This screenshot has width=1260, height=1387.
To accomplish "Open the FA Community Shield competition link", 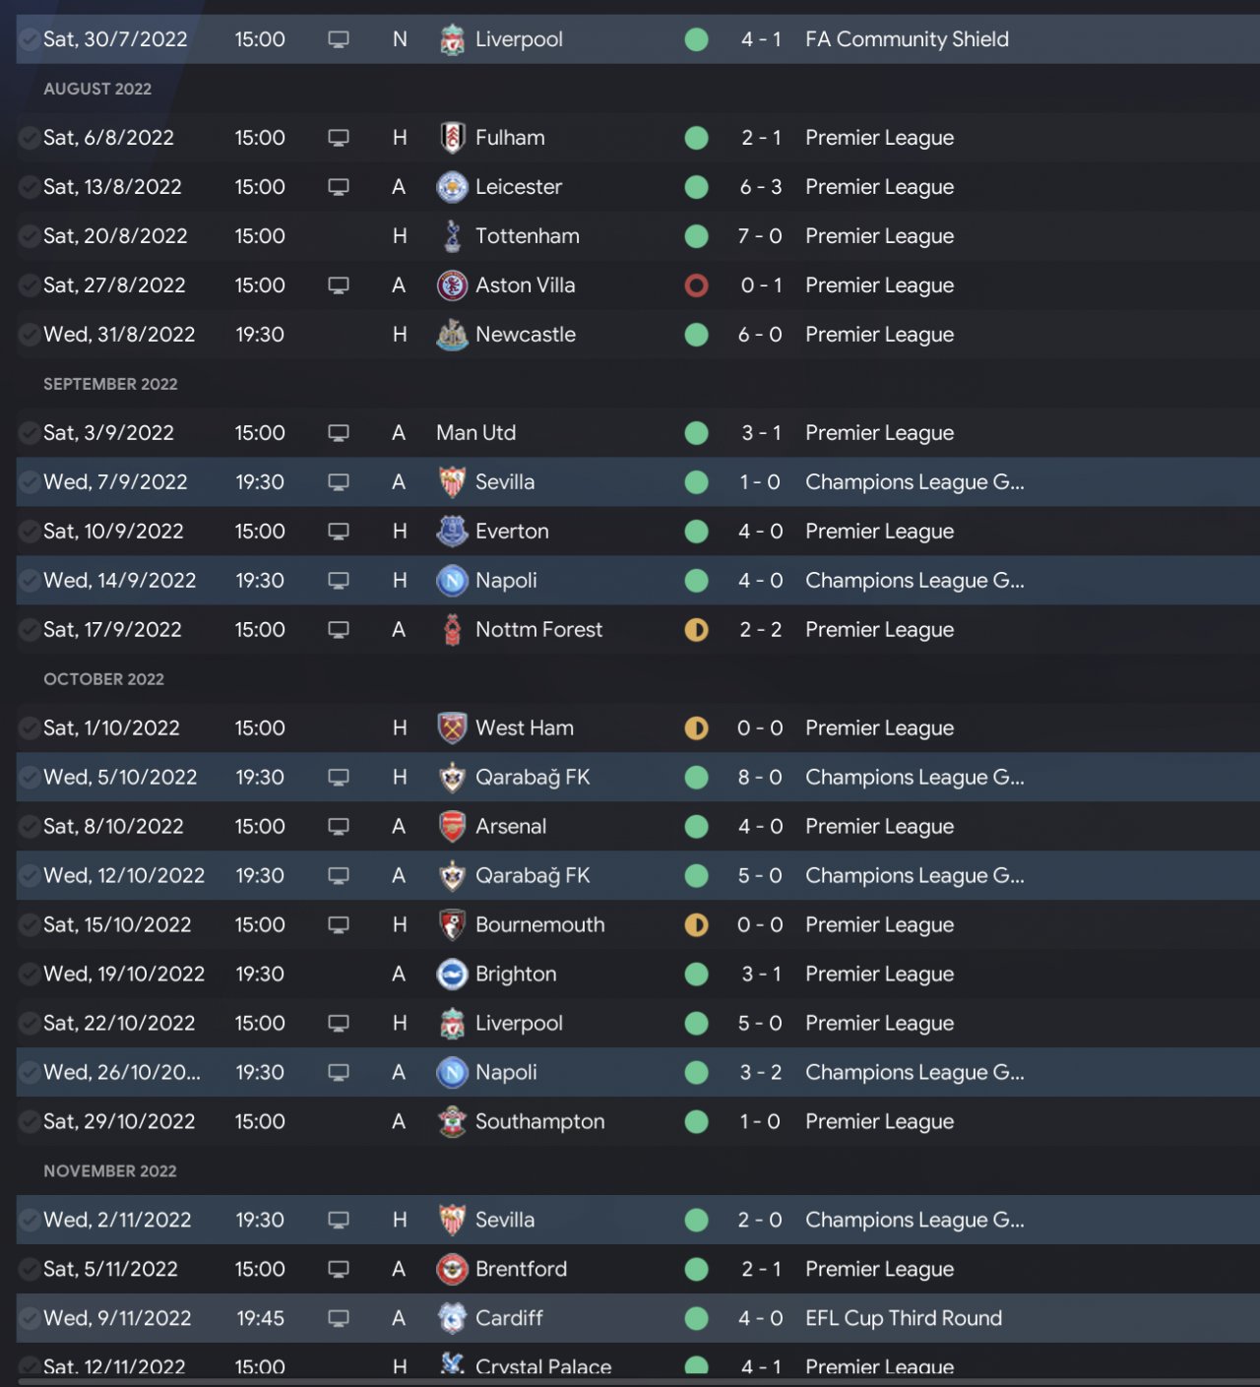I will (907, 39).
